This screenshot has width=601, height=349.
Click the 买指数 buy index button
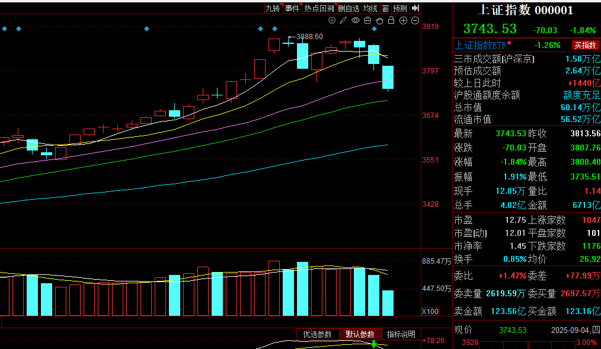[x=585, y=45]
